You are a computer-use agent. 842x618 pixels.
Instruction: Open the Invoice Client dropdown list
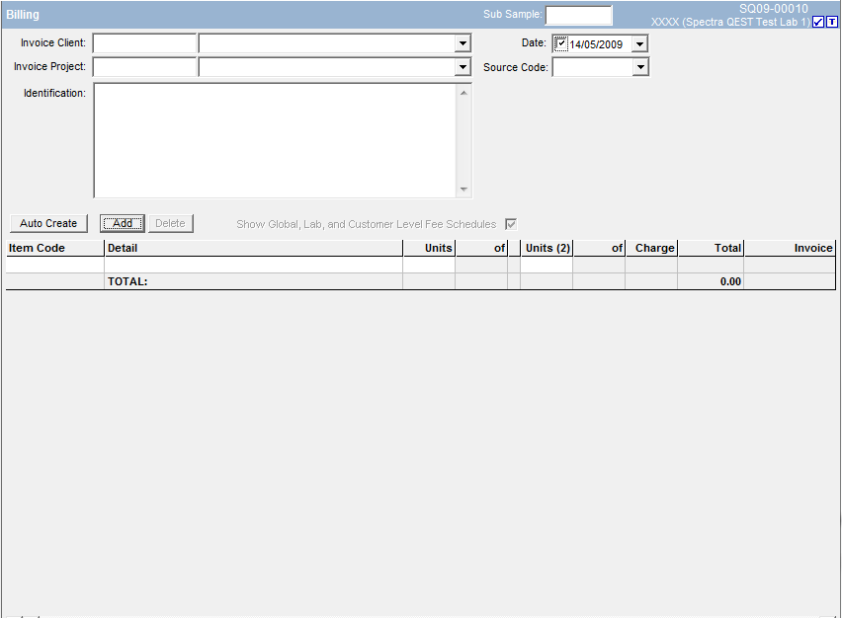click(463, 43)
